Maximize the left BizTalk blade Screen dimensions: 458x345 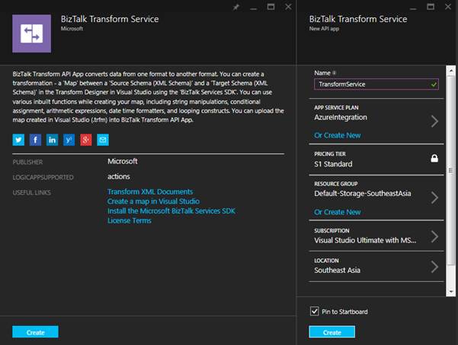click(271, 7)
